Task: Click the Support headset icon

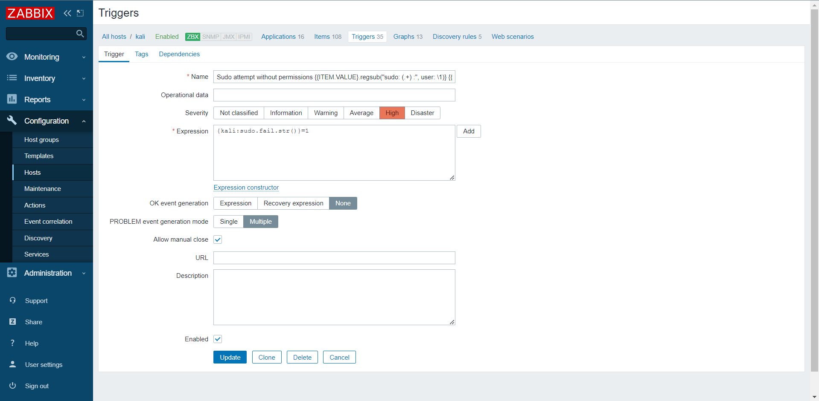Action: pos(13,300)
